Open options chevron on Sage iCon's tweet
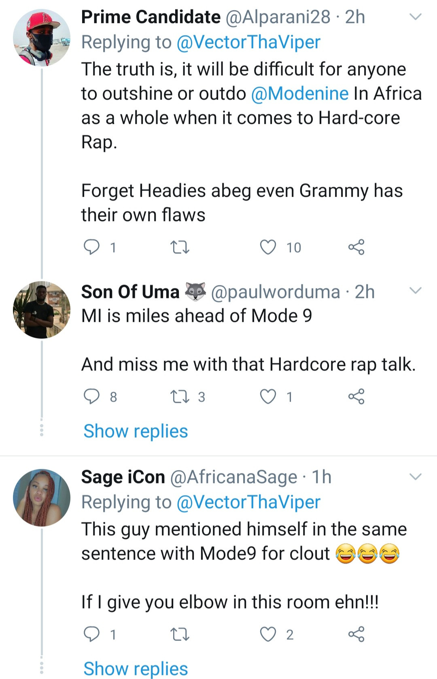 (416, 477)
